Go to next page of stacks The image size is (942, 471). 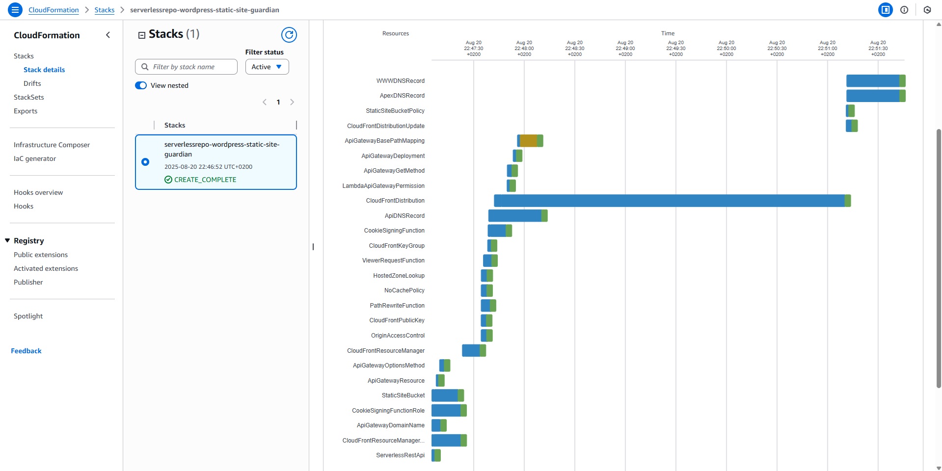pos(292,102)
